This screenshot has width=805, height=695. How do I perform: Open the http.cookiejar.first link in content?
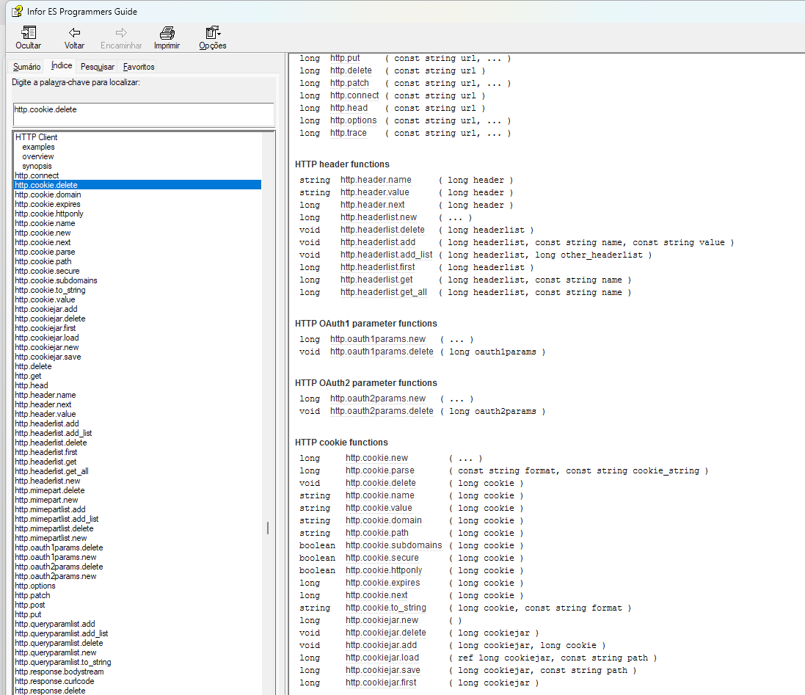[381, 683]
